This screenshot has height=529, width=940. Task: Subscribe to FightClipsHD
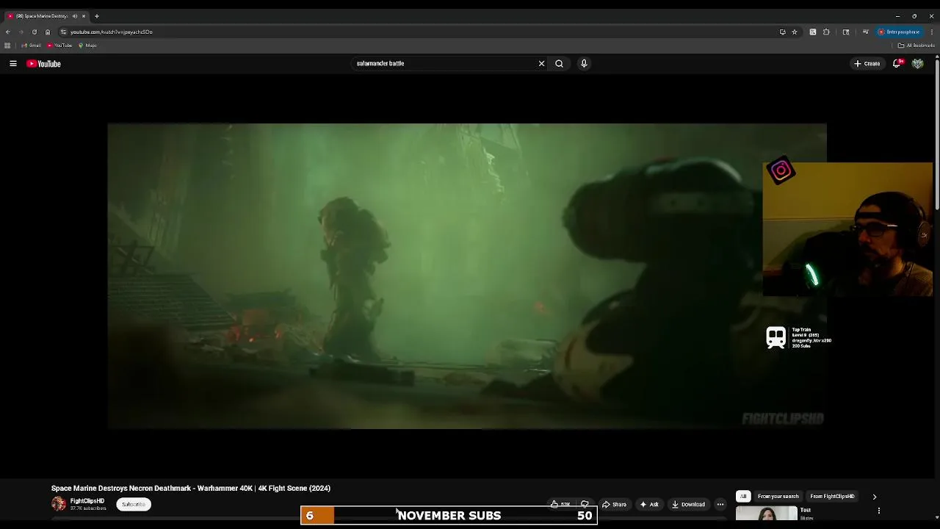[x=134, y=505]
